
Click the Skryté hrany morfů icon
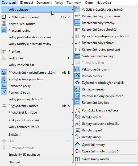coord(77,159)
